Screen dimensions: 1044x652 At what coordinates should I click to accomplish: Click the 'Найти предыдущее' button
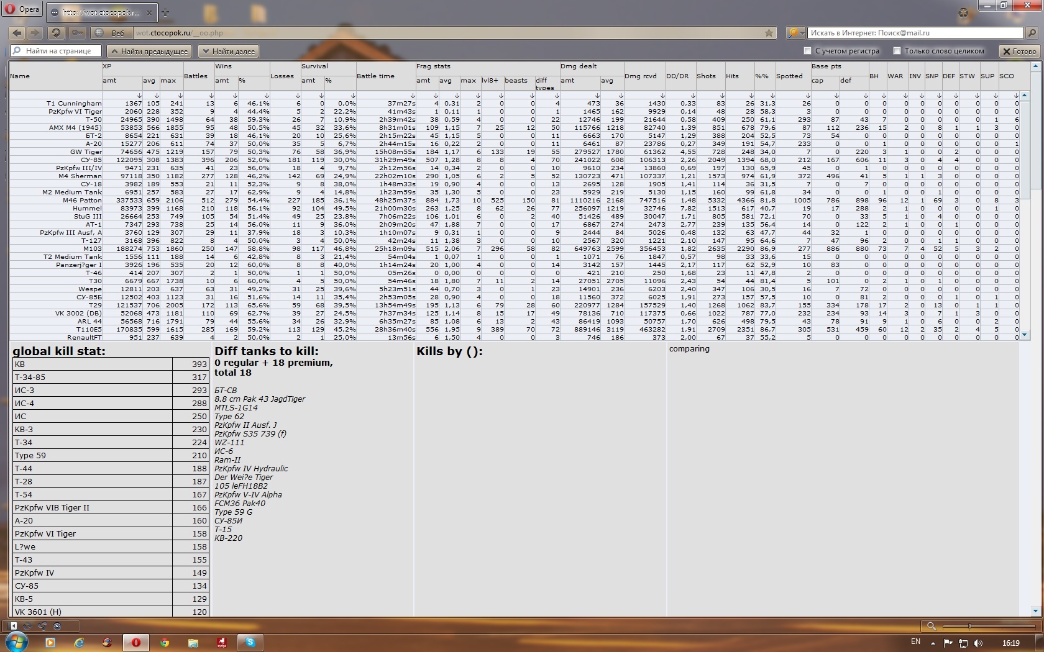tap(149, 51)
